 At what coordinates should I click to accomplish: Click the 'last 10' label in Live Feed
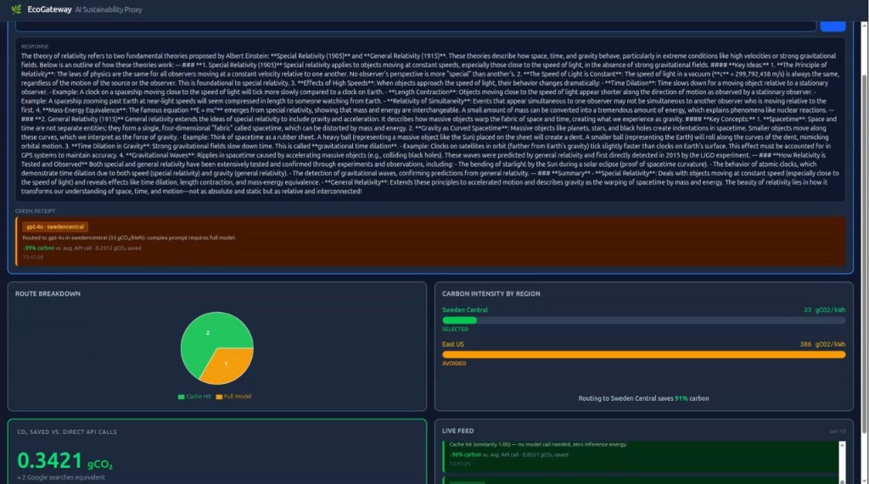click(x=837, y=431)
